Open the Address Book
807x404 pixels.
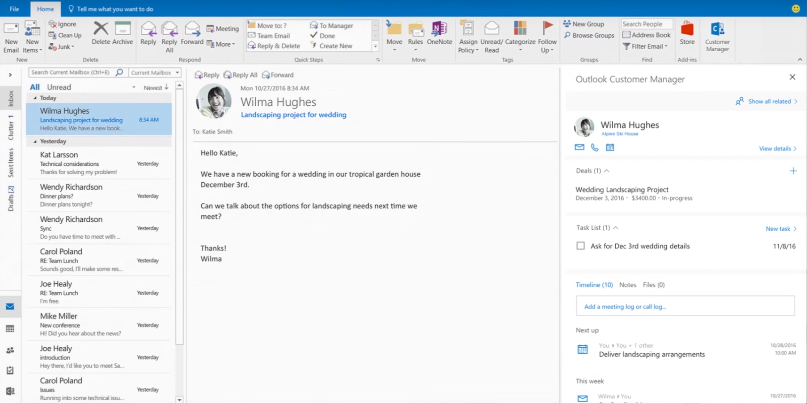647,35
